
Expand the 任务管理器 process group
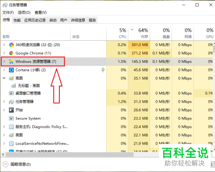point(4,101)
